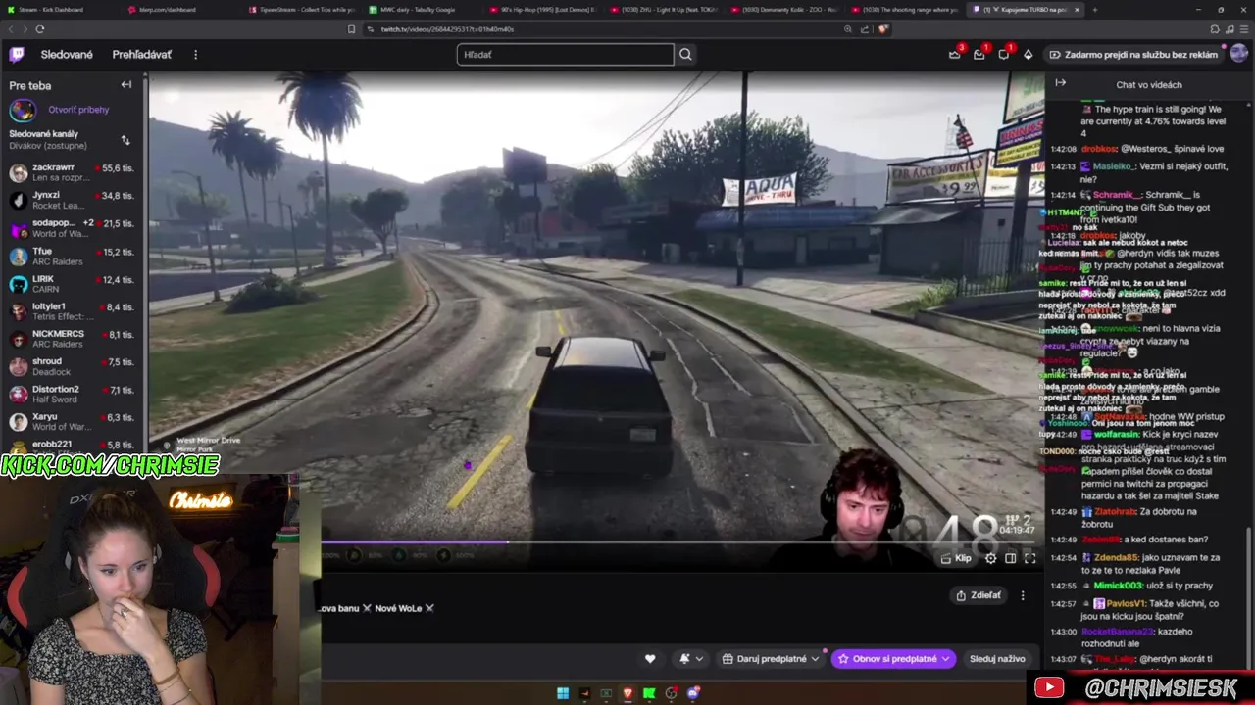Open the sodapoppin channel
Viewport: 1255px width, 705px height.
click(72, 227)
